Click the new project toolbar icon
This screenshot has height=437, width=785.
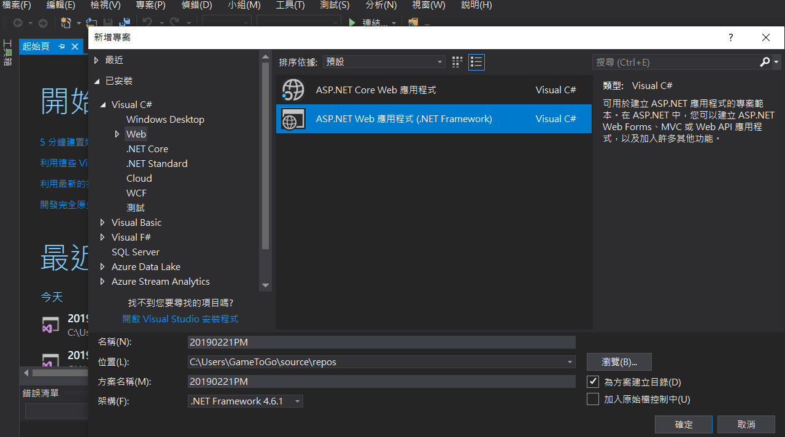tap(66, 23)
